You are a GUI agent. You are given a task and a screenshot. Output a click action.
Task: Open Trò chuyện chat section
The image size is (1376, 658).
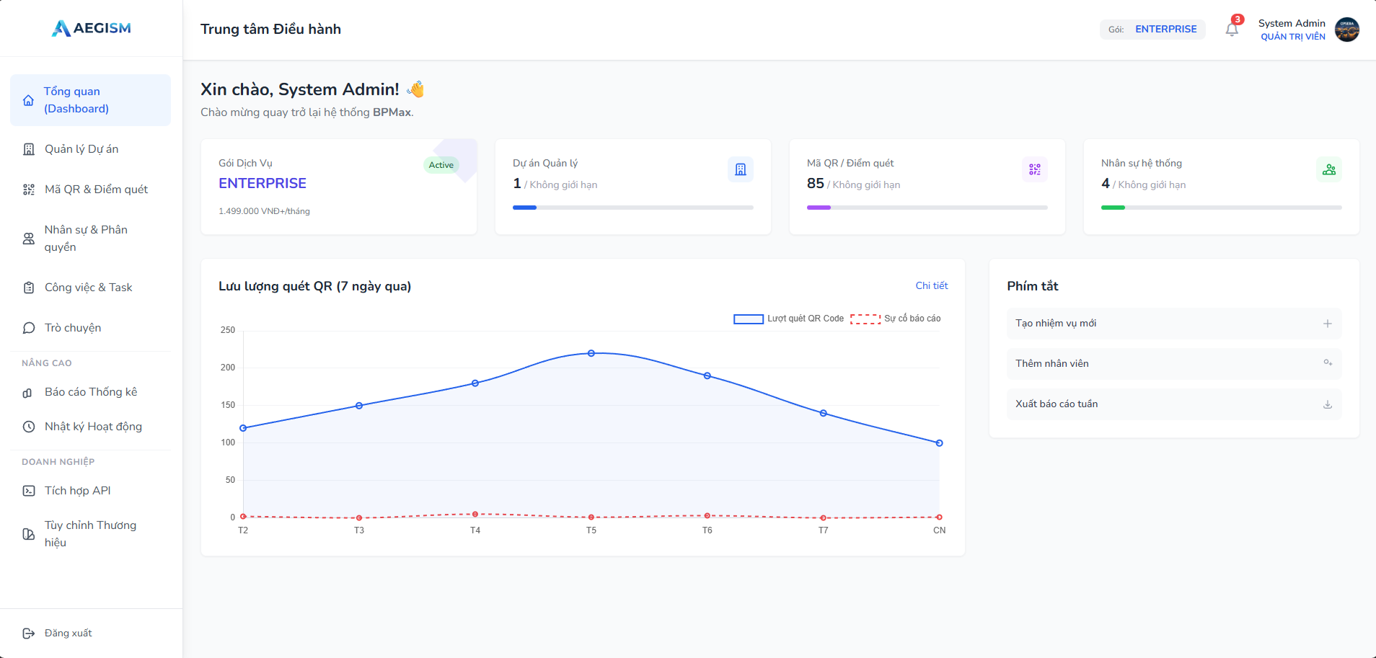[73, 328]
